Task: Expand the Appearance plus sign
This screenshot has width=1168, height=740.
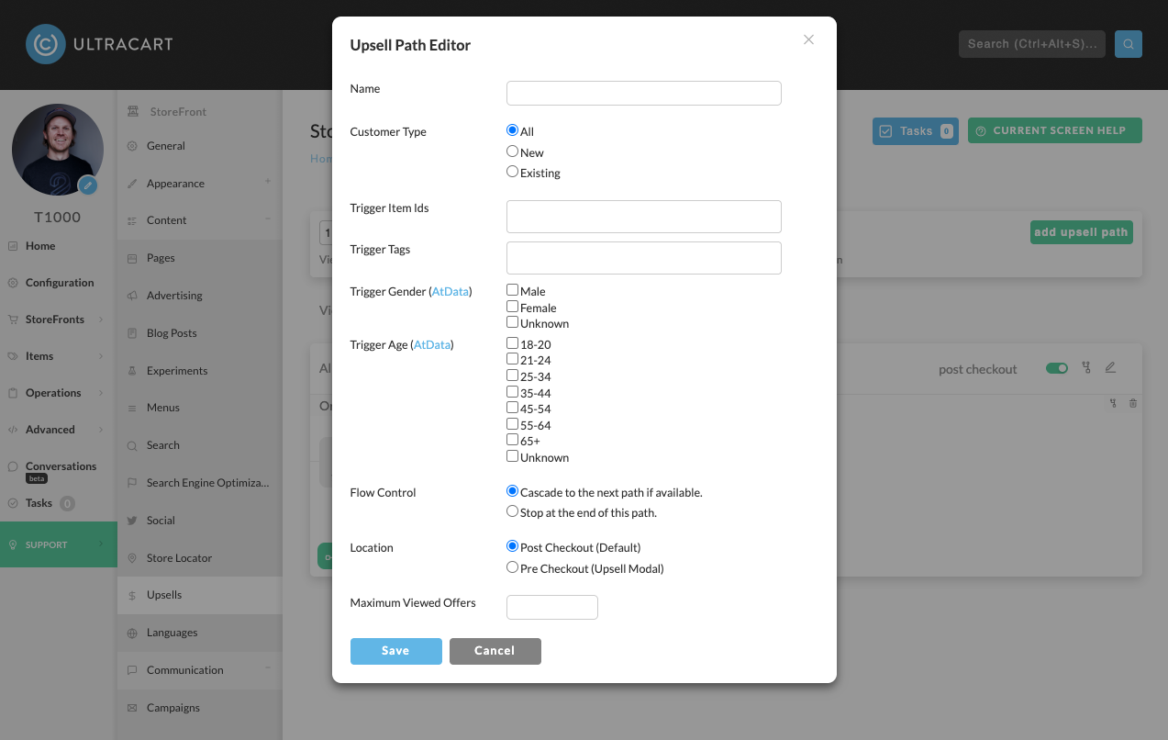Action: [x=268, y=182]
